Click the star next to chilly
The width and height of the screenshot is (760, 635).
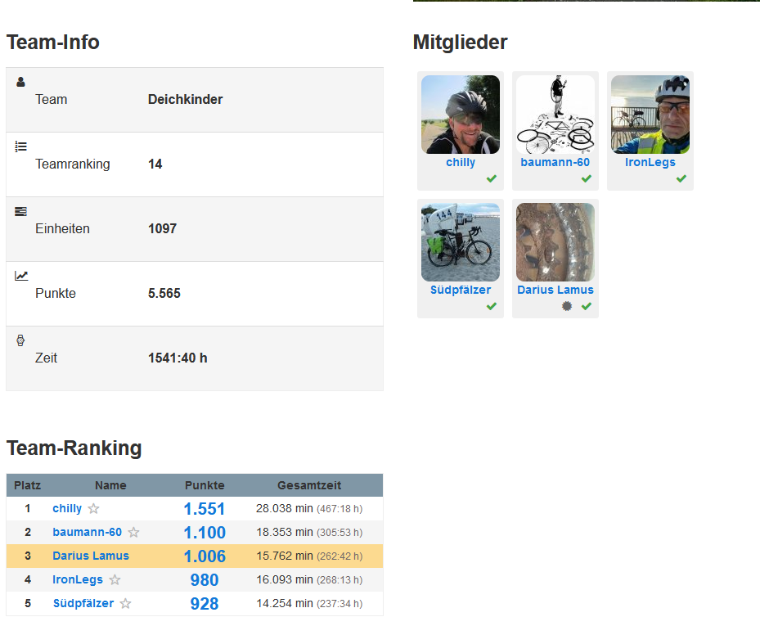[x=93, y=508]
